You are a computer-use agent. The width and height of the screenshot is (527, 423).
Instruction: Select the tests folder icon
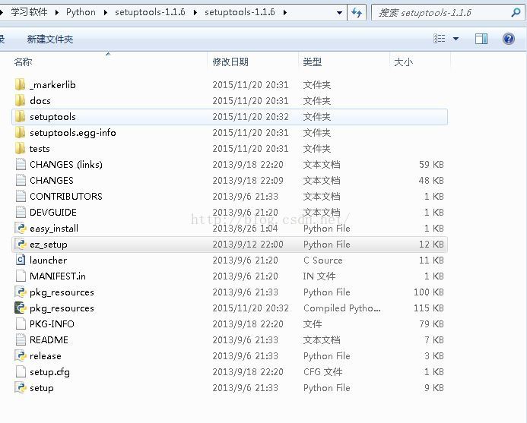coord(21,148)
